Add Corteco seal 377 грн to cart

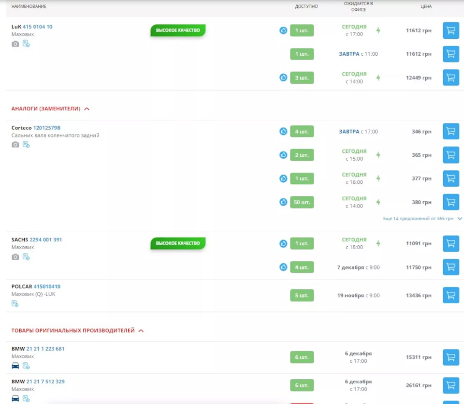[x=451, y=178]
